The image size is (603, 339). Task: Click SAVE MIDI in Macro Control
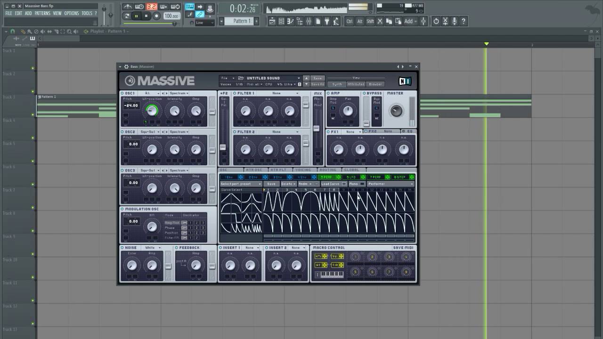click(x=403, y=248)
